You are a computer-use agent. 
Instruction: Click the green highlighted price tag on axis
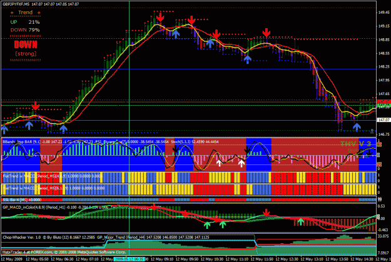click(x=383, y=106)
